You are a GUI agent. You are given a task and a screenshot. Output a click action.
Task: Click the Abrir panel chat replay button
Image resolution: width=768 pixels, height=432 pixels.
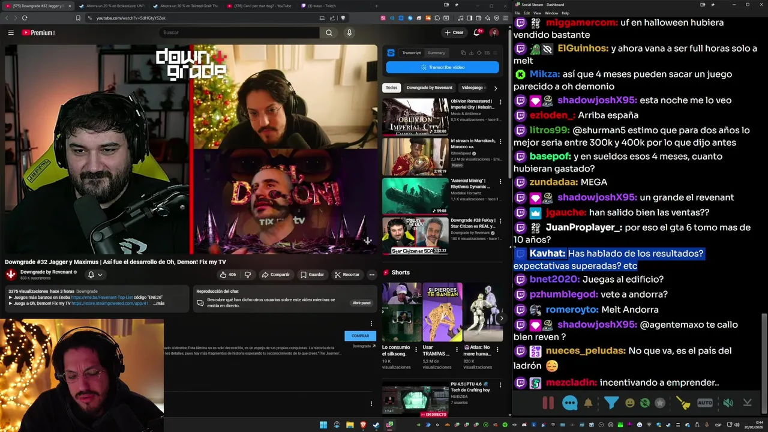pos(361,303)
